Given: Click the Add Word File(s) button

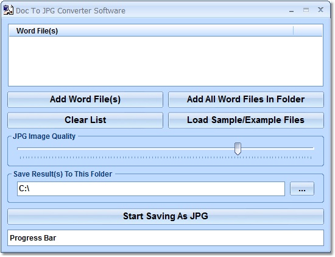Looking at the screenshot, I should click(85, 99).
